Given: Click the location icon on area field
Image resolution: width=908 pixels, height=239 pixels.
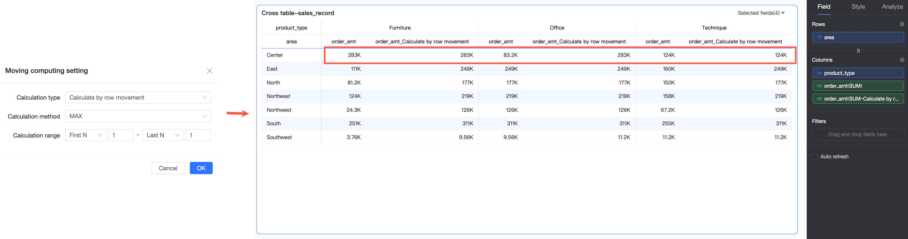Looking at the screenshot, I should [819, 37].
